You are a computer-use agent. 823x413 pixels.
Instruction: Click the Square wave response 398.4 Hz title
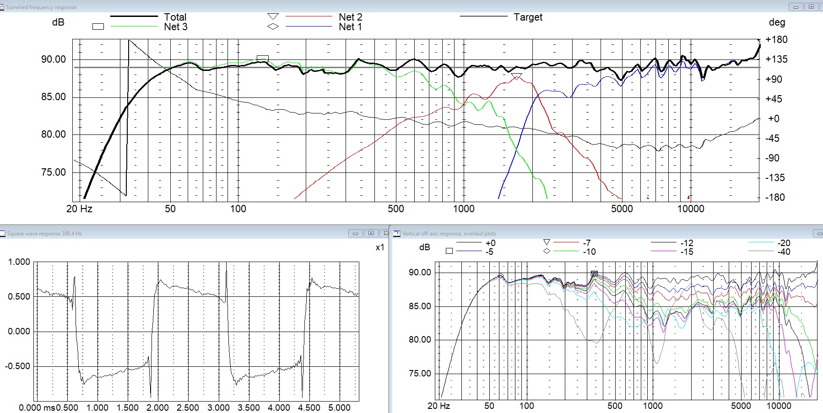[x=44, y=234]
